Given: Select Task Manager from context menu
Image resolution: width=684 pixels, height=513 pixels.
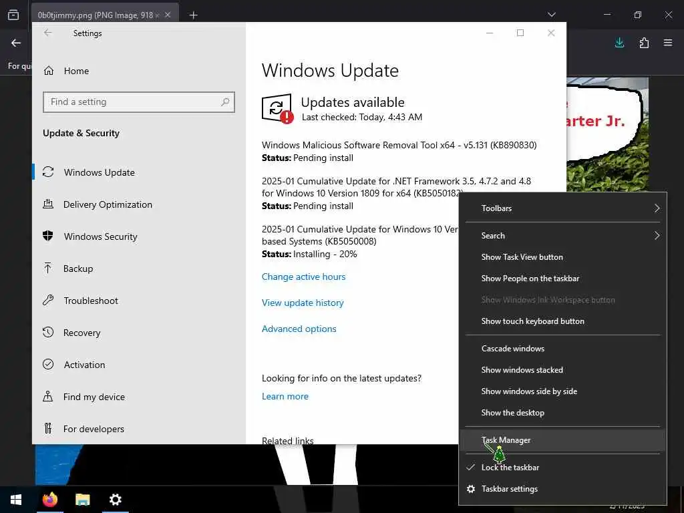Looking at the screenshot, I should coord(563,440).
